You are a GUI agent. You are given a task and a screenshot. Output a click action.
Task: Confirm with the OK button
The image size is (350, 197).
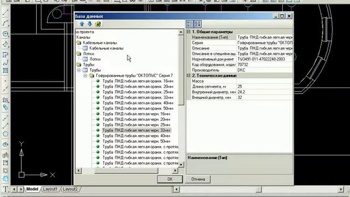170,179
